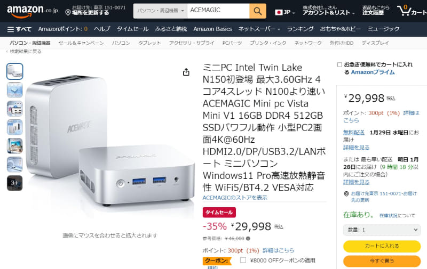Open the search category dropdown パソコン・周辺機器
The height and width of the screenshot is (269, 427).
(x=160, y=11)
